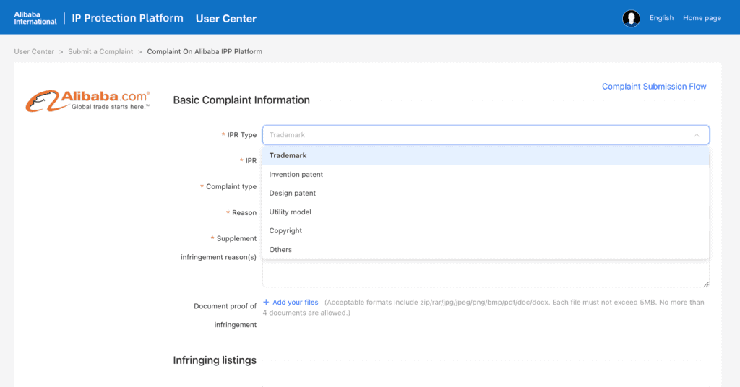Select the Utility model option

486,212
